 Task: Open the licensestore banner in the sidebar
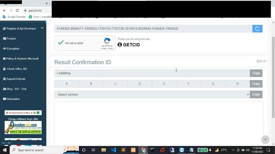(23, 113)
